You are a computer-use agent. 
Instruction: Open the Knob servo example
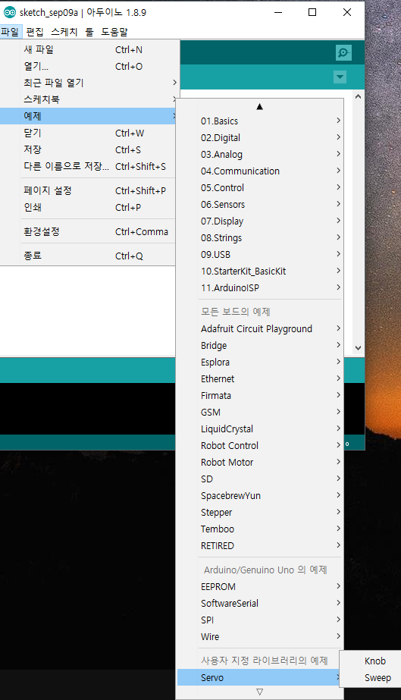[371, 661]
